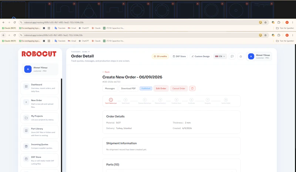Remove the triangle part with its X

tap(99, 4)
